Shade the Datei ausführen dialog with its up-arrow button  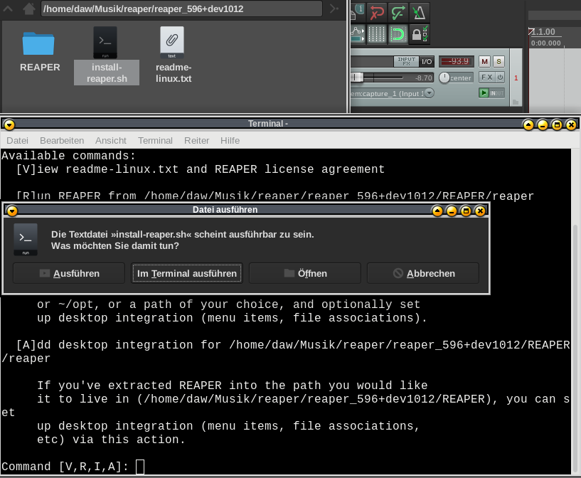437,211
